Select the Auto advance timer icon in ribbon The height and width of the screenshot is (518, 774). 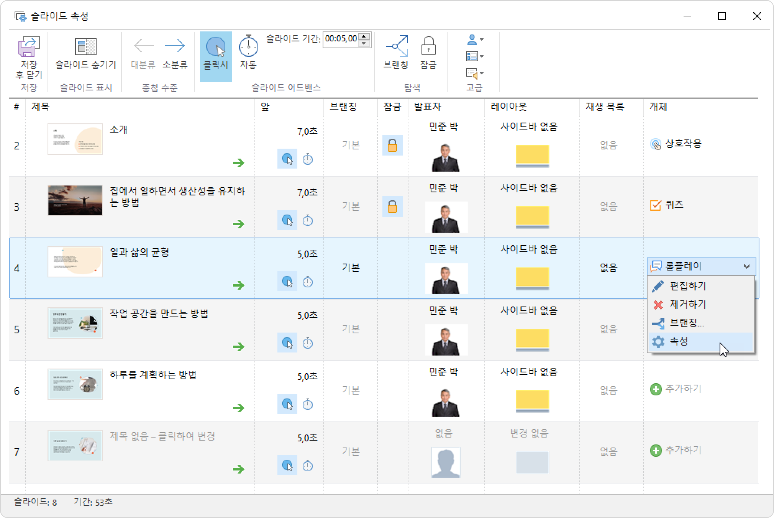[x=248, y=46]
